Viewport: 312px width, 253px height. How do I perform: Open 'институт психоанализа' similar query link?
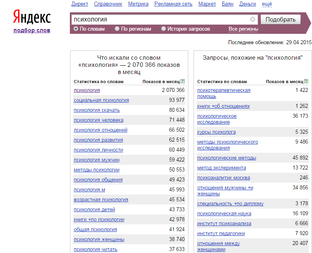[x=224, y=224]
